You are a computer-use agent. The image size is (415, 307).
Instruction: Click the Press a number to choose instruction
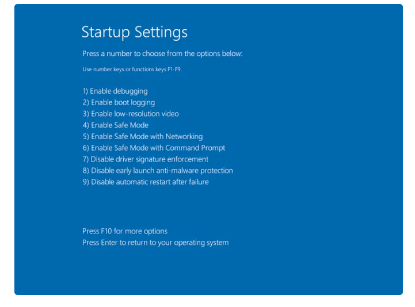[x=162, y=53]
